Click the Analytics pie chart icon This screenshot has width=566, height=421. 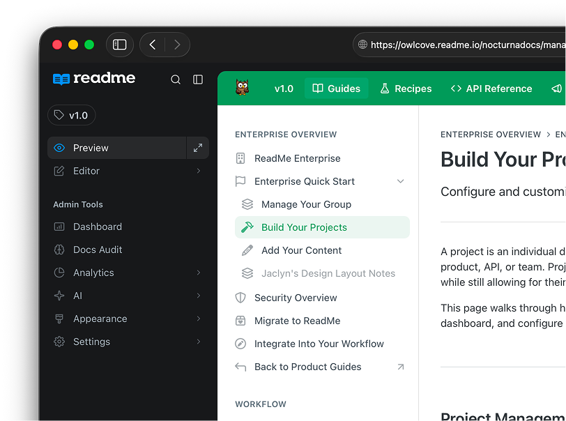[x=59, y=273]
